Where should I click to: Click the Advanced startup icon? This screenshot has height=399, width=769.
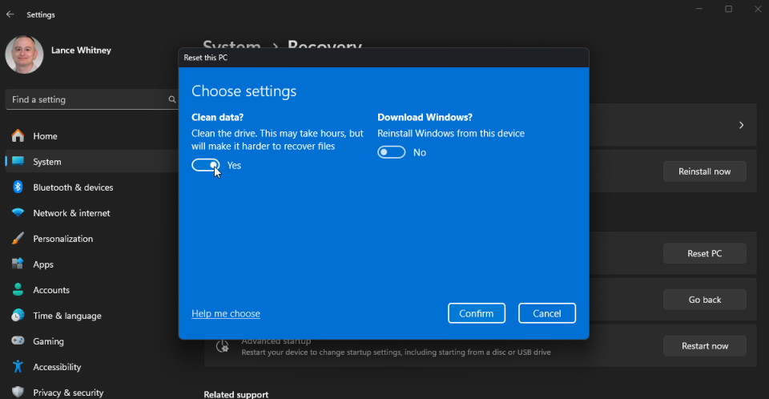coord(223,346)
